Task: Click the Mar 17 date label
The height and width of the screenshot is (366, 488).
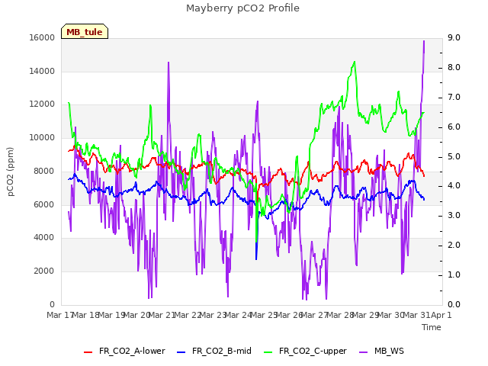Action: (x=60, y=315)
